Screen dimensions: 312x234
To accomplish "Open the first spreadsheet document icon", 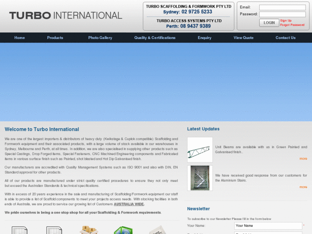I will [x=19, y=230].
